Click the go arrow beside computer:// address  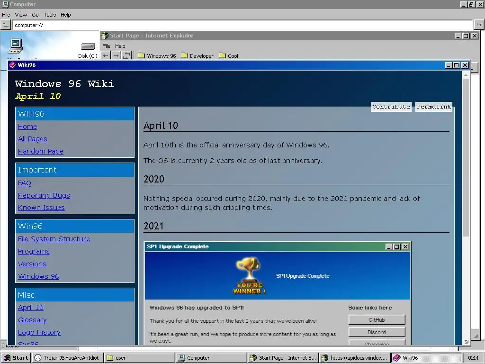479,25
